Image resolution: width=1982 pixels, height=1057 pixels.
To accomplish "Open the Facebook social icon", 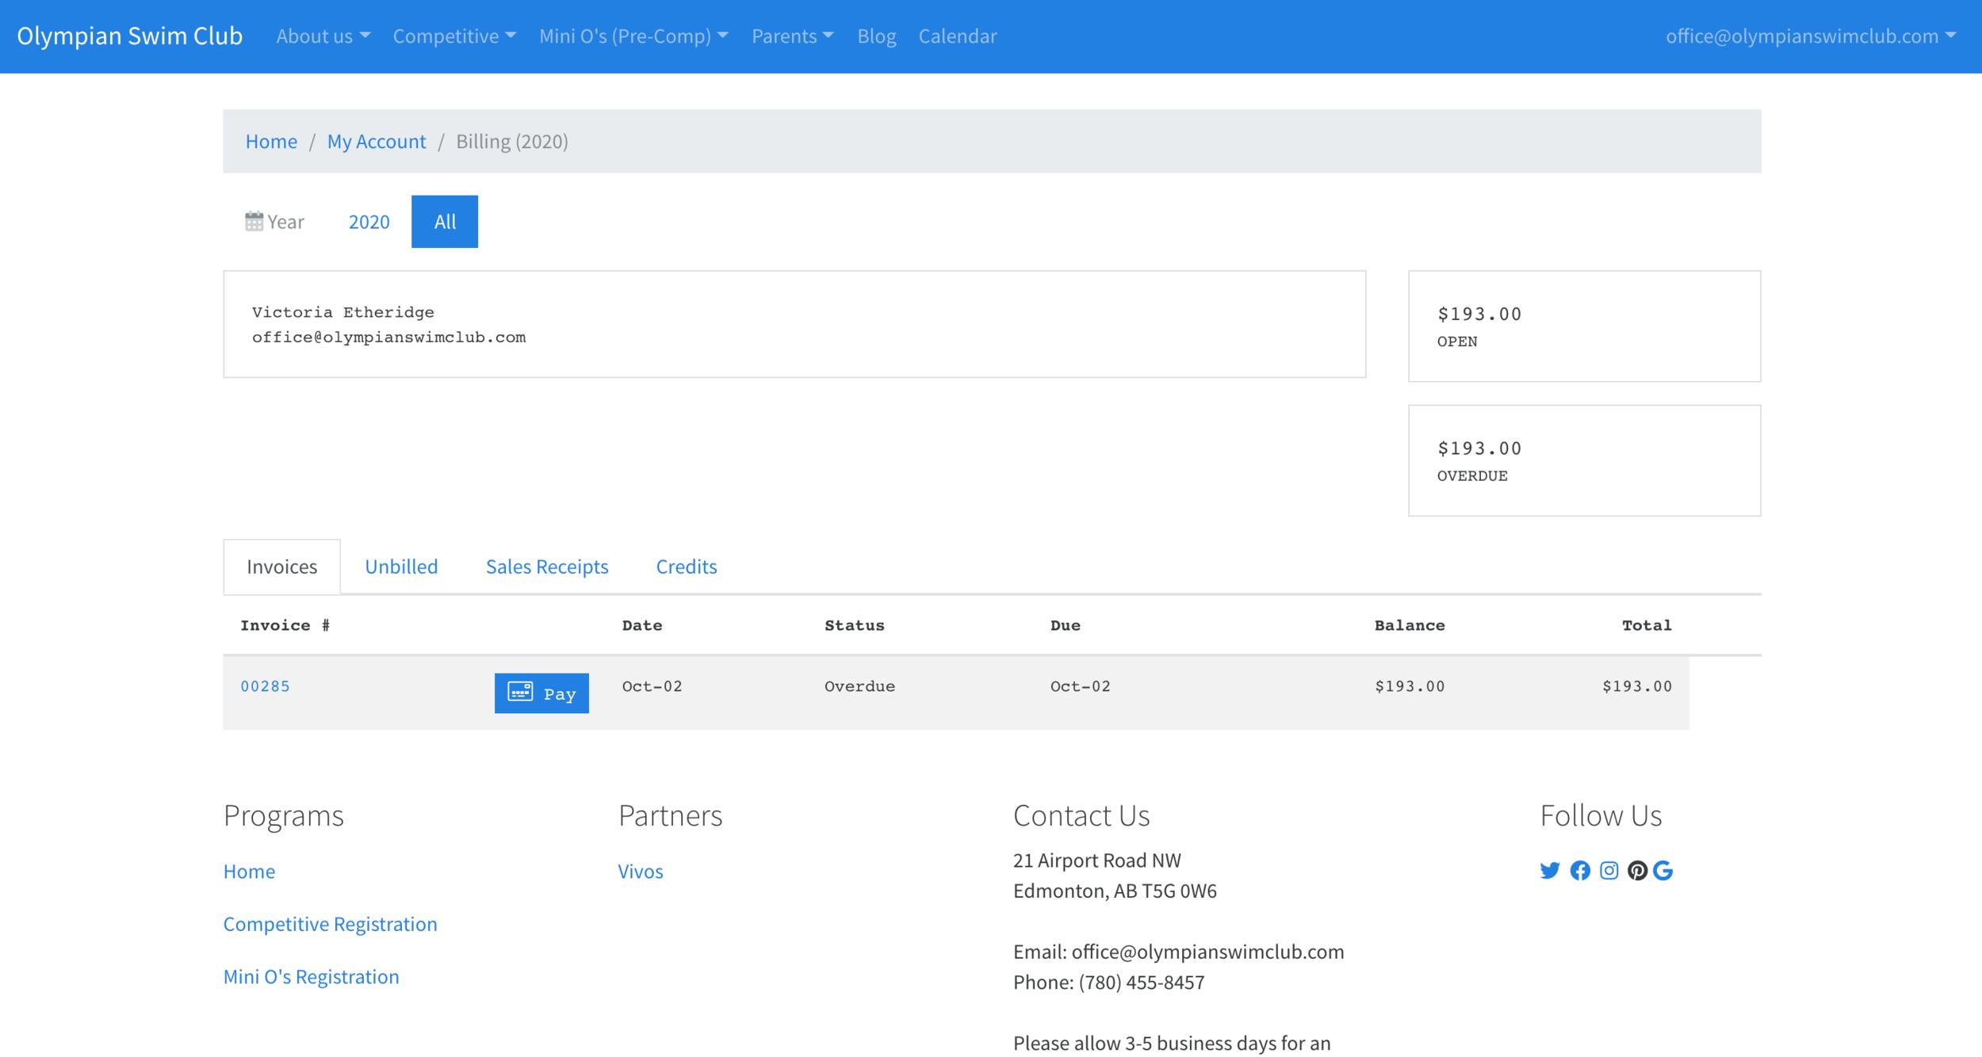I will point(1580,871).
